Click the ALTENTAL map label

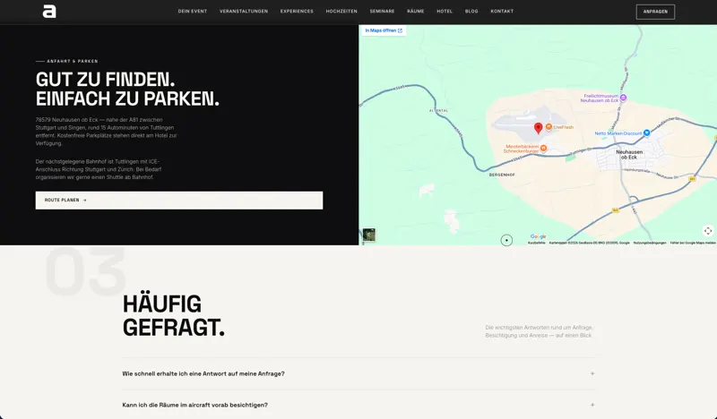438,111
